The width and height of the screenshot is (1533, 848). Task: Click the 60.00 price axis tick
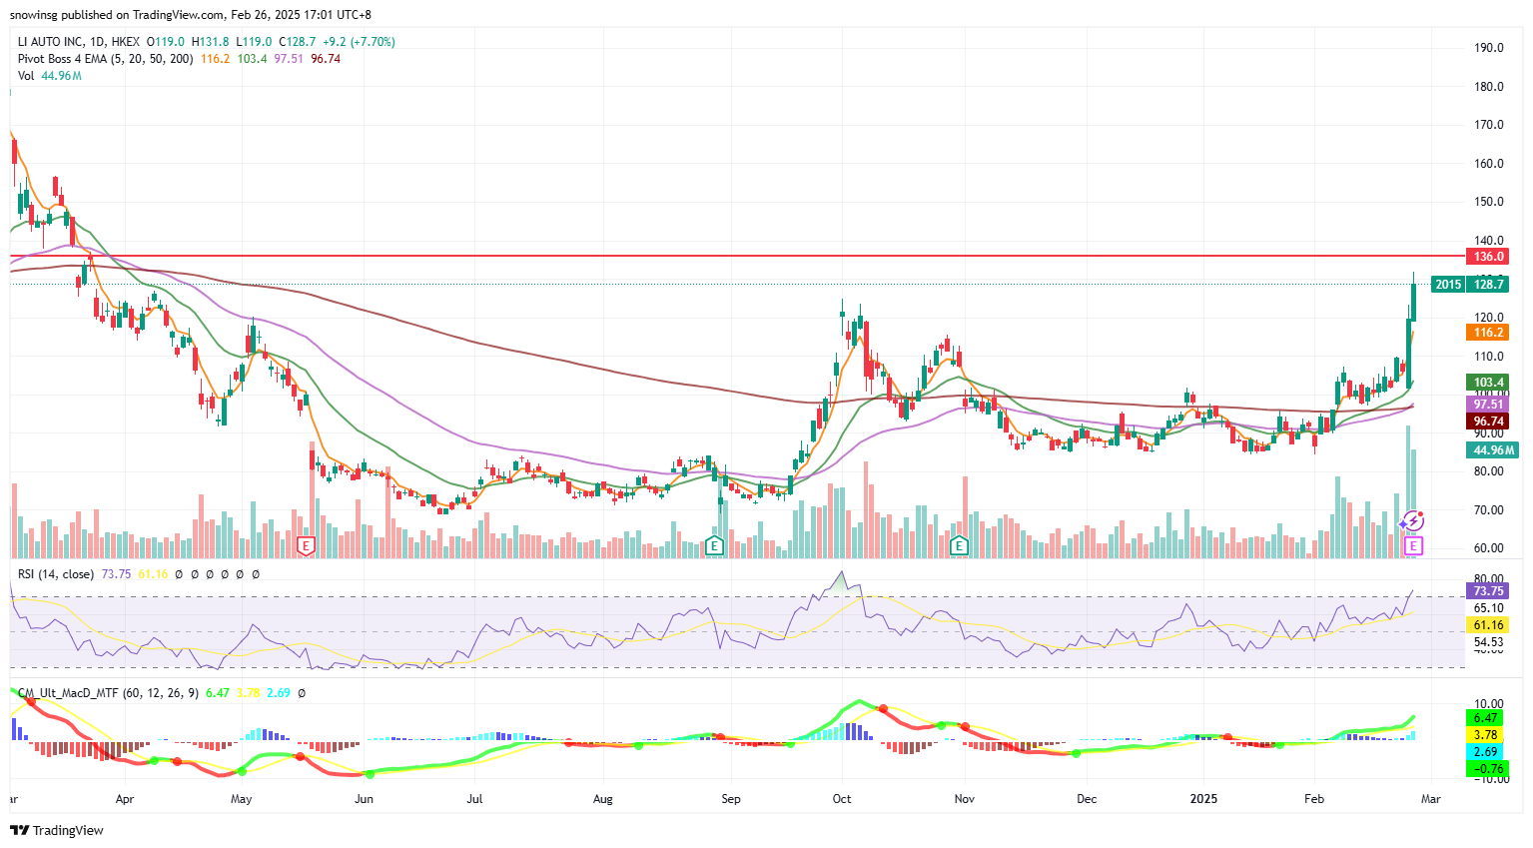pyautogui.click(x=1489, y=548)
